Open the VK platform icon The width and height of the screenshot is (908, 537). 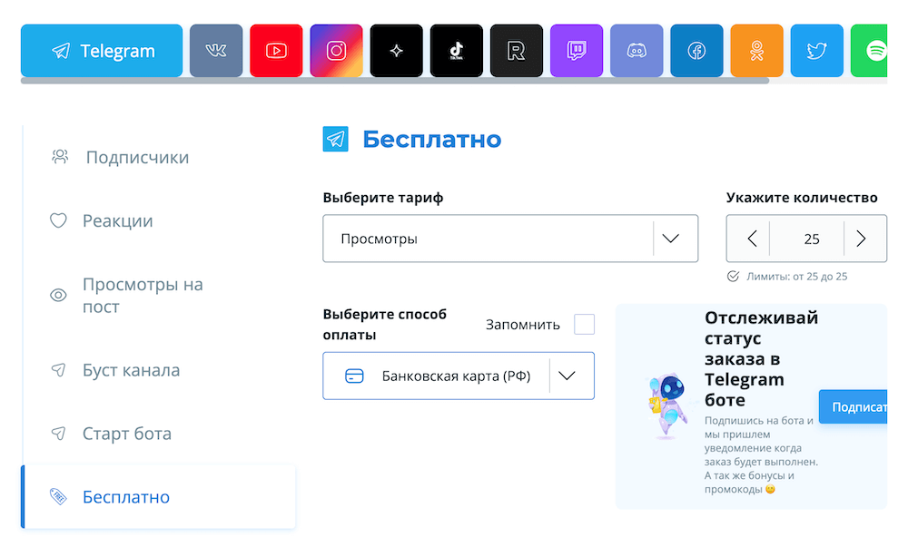[216, 51]
